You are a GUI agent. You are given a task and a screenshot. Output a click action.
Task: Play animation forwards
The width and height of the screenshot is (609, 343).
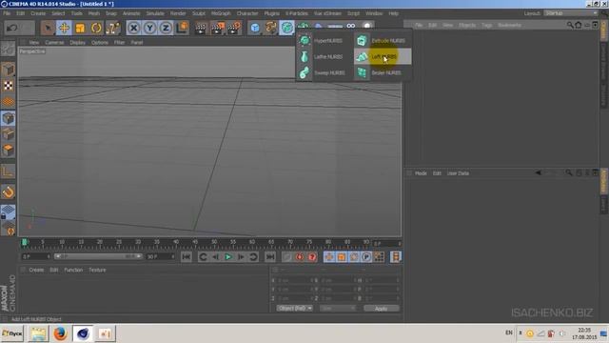228,256
